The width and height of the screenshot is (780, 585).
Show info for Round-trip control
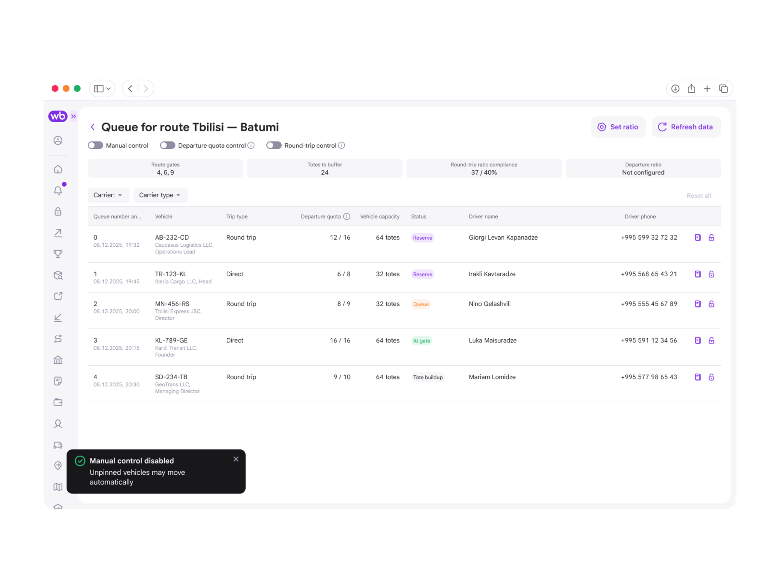[x=341, y=145]
